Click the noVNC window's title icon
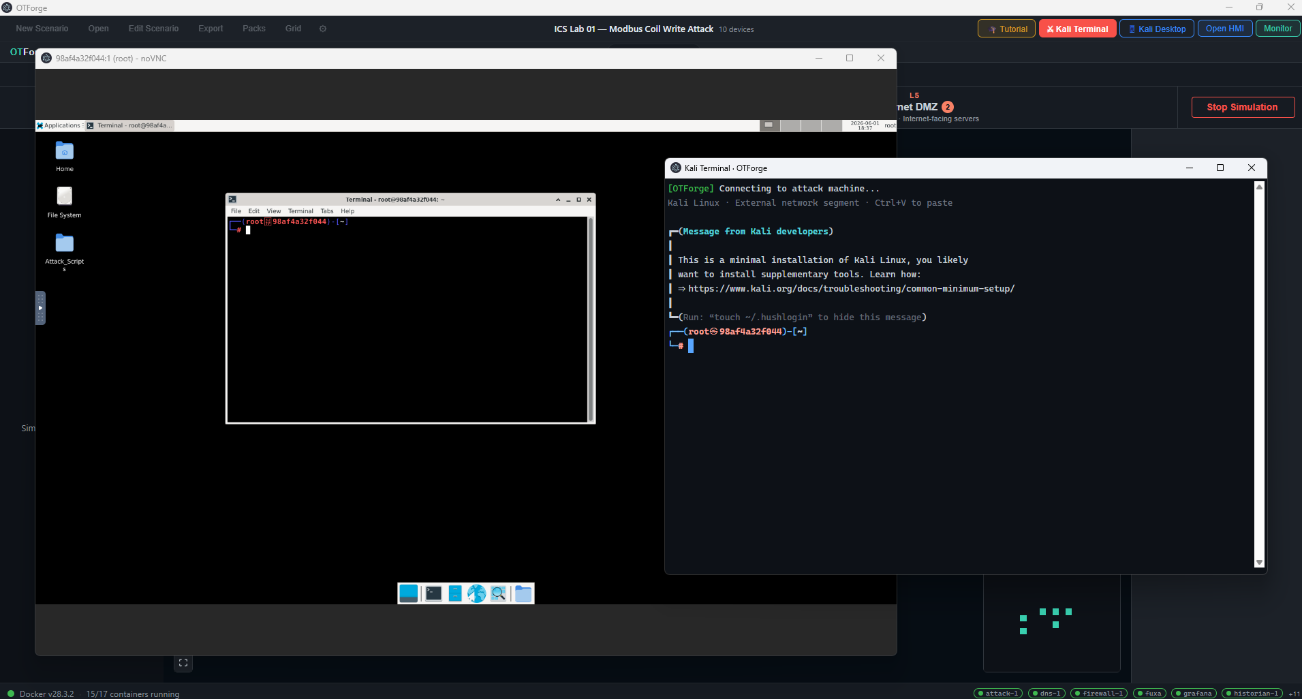The image size is (1302, 699). click(x=46, y=58)
